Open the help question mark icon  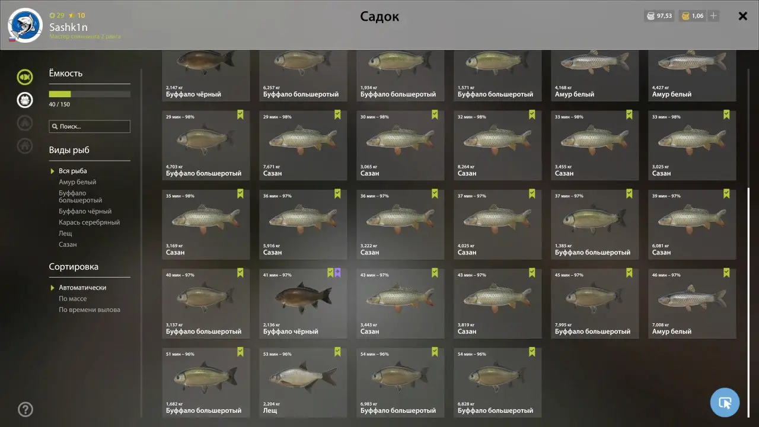pos(25,409)
